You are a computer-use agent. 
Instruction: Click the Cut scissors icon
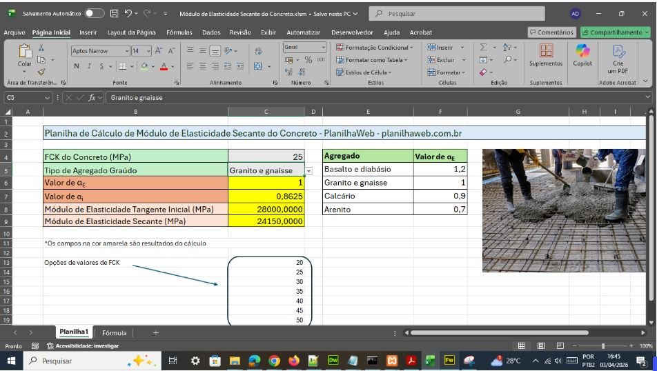coord(41,48)
